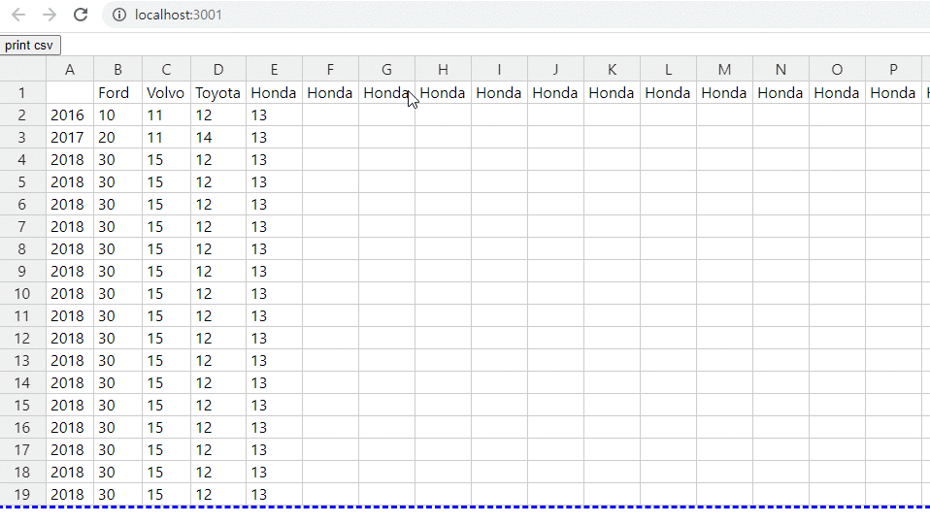930x524 pixels.
Task: Select column C header
Action: click(167, 69)
